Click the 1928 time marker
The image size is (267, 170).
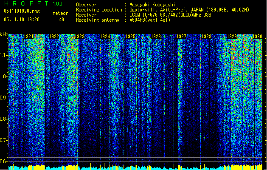click(207, 37)
